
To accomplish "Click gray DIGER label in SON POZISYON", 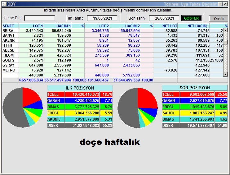I will [171, 126].
